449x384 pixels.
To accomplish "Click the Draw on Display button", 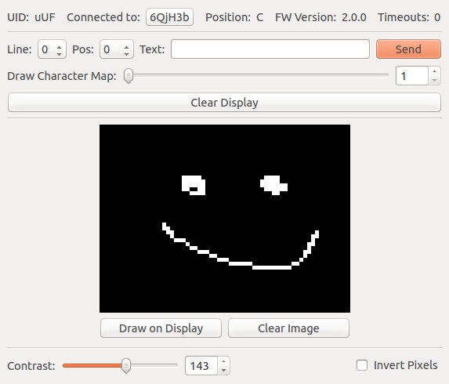I will tap(161, 328).
